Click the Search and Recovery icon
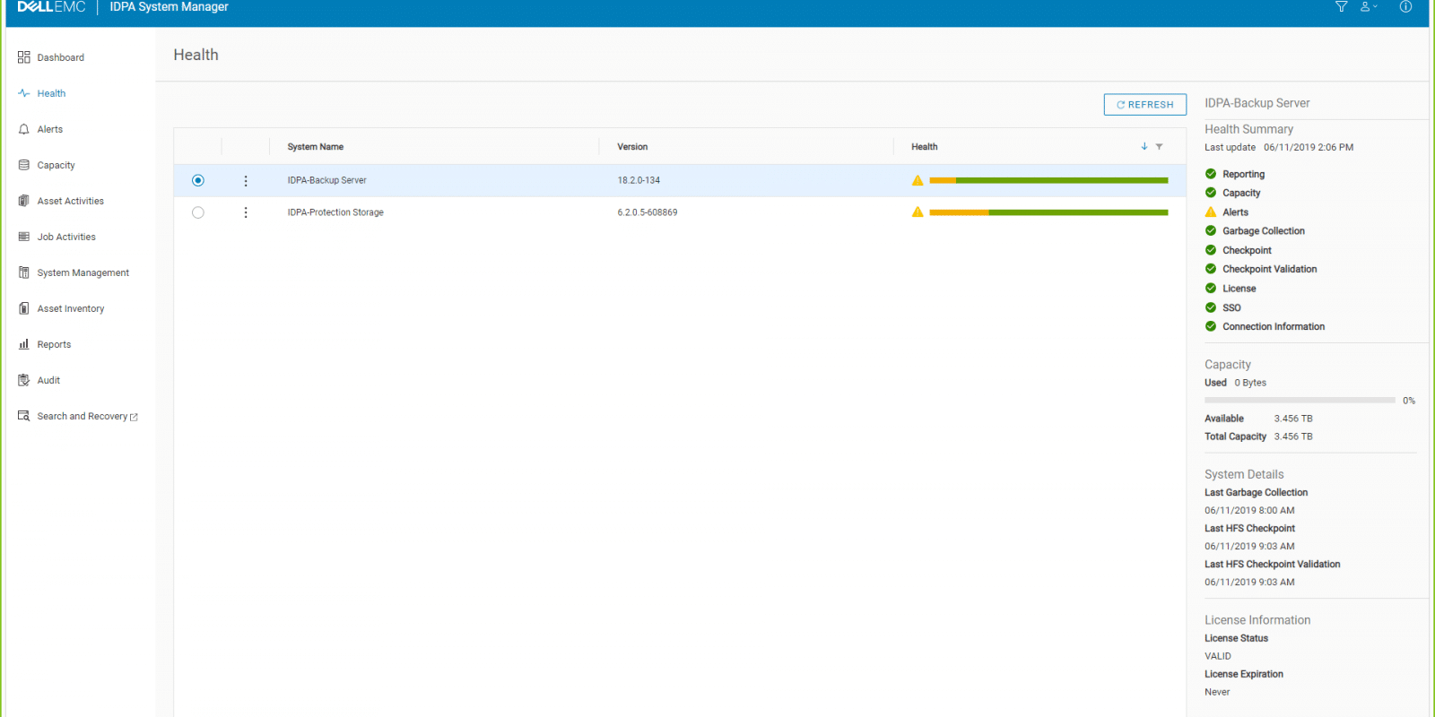 (23, 416)
